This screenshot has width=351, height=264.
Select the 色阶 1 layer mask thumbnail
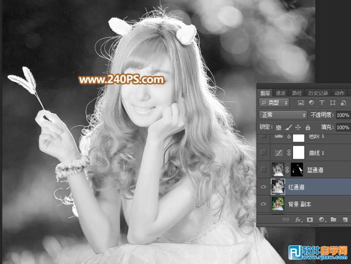[299, 138]
